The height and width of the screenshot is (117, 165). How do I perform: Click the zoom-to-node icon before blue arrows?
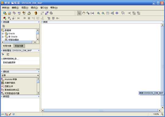coord(112,13)
